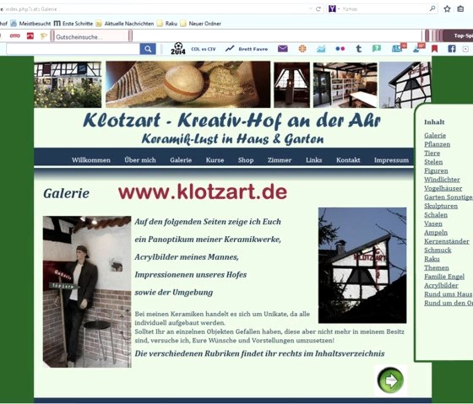
Task: Click the reload page icon in the address bar
Action: (x=318, y=9)
